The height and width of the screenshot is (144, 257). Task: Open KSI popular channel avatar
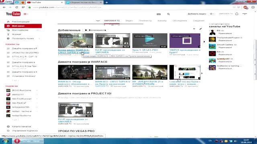coord(212,32)
